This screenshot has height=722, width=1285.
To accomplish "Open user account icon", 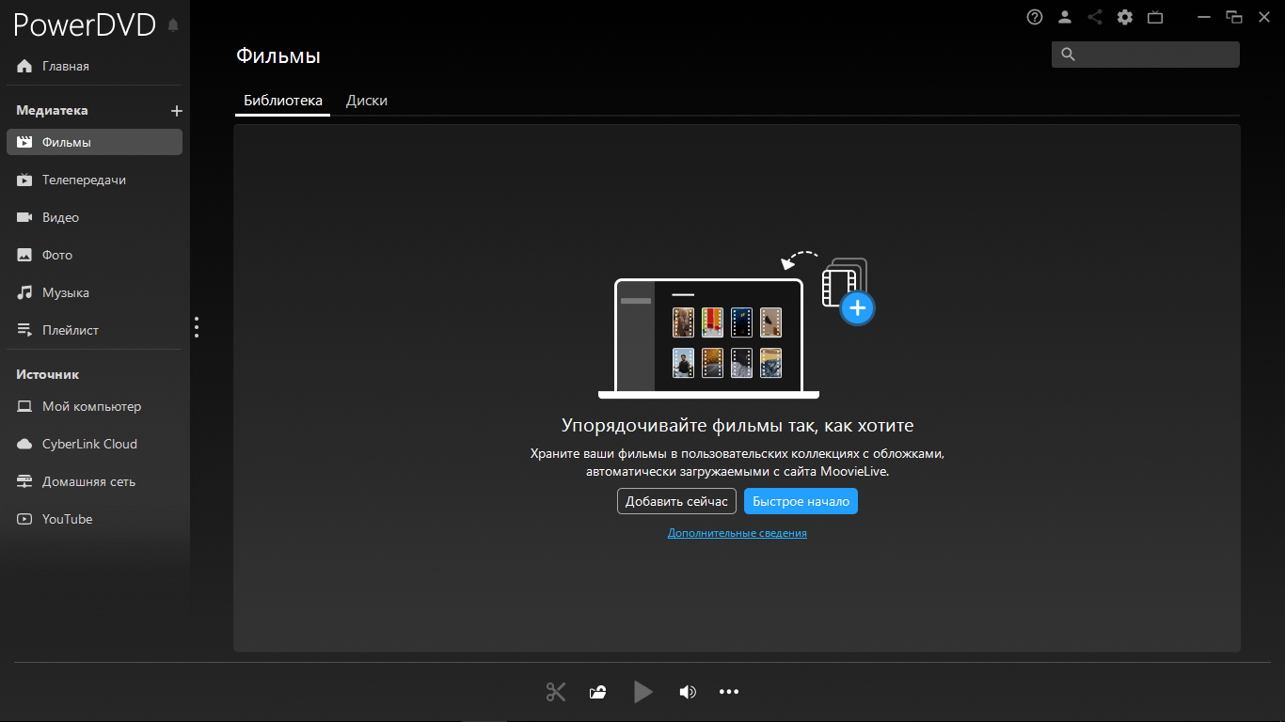I will click(x=1065, y=17).
